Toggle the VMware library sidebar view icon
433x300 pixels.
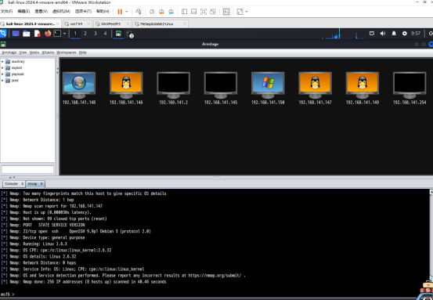click(x=184, y=12)
